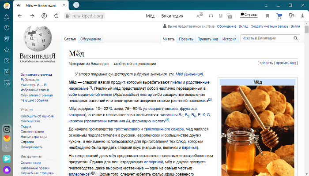Add a new sidebar app with plus
309x176 pixels.
point(7,147)
